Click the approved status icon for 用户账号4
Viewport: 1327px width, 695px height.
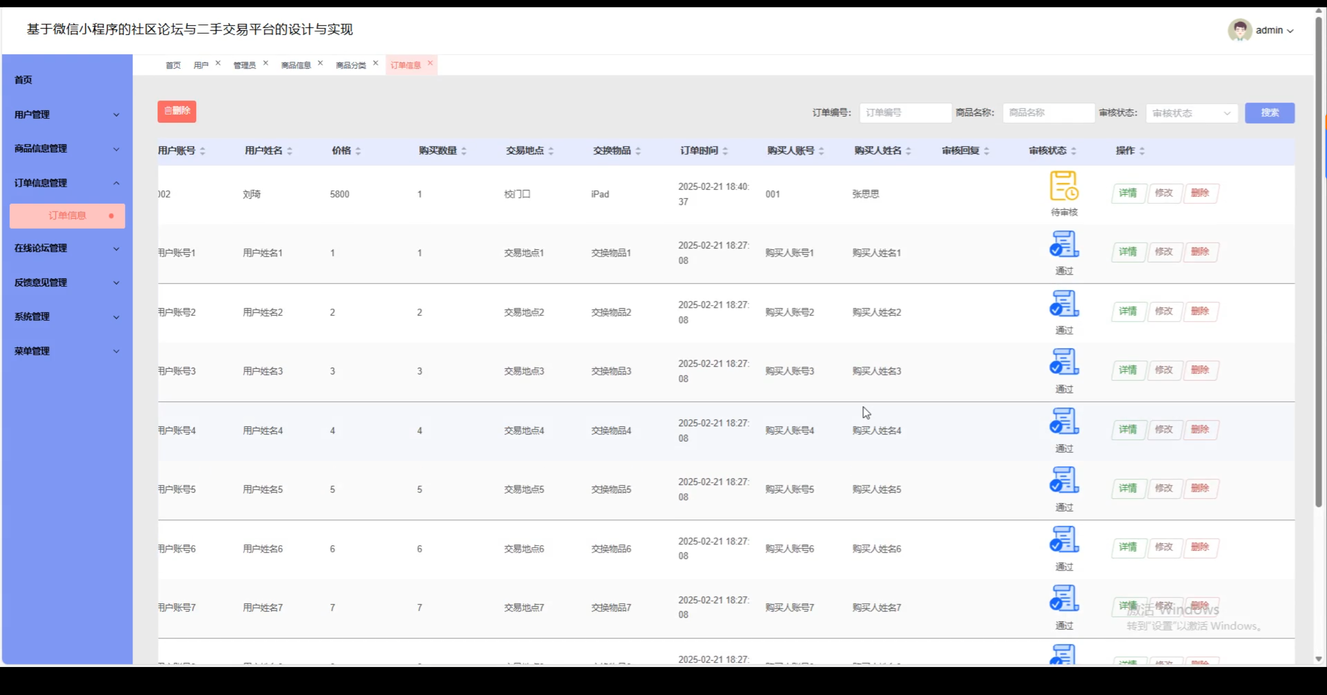1064,421
